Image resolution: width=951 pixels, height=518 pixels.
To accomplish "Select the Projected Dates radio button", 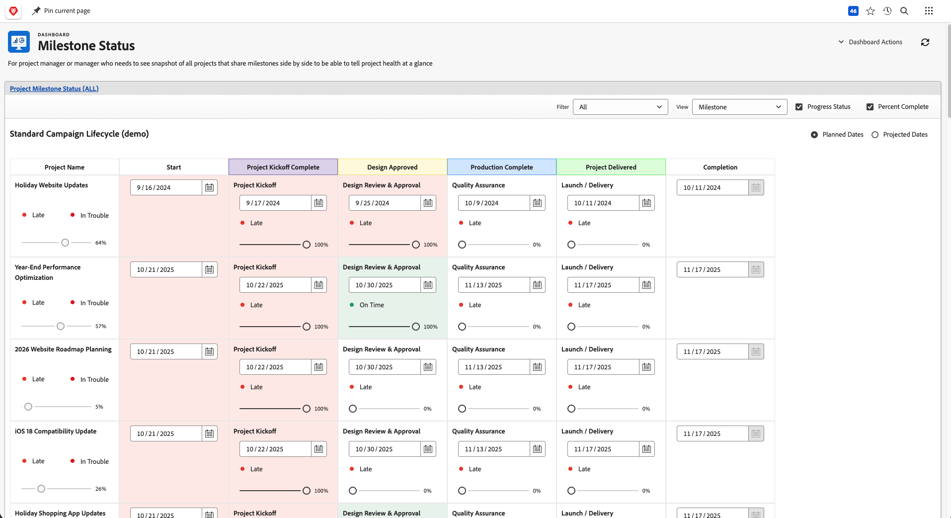I will [x=875, y=135].
